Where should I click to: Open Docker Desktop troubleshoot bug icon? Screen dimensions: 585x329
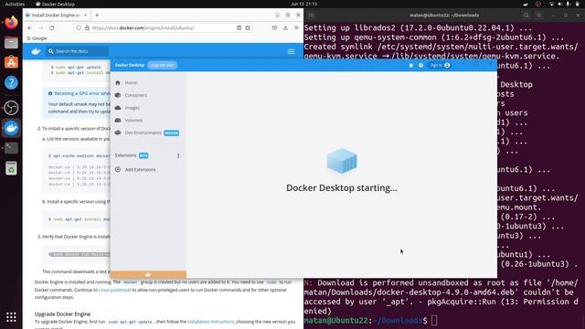coord(411,65)
